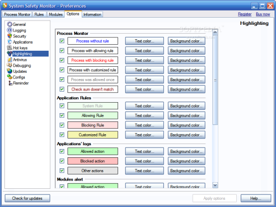The image size is (276, 207).
Task: Click the Hot keys keyboard icon
Action: pos(9,48)
